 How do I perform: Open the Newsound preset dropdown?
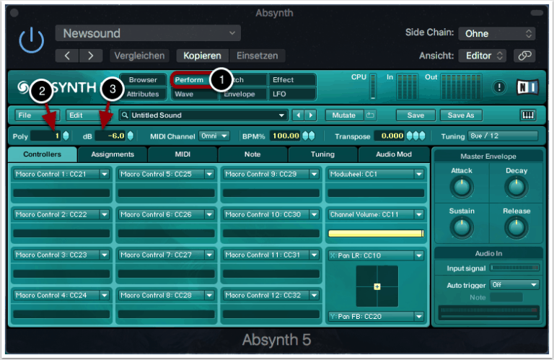pyautogui.click(x=148, y=33)
